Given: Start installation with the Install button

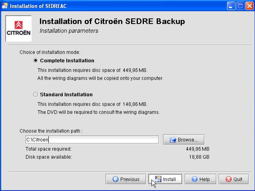Looking at the screenshot, I should (x=165, y=179).
